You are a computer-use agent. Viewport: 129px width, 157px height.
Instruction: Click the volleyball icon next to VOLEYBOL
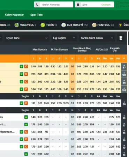[17, 25]
